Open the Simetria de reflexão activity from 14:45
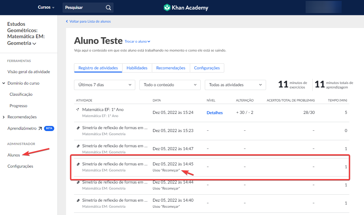This screenshot has height=215, width=364. pos(115,164)
